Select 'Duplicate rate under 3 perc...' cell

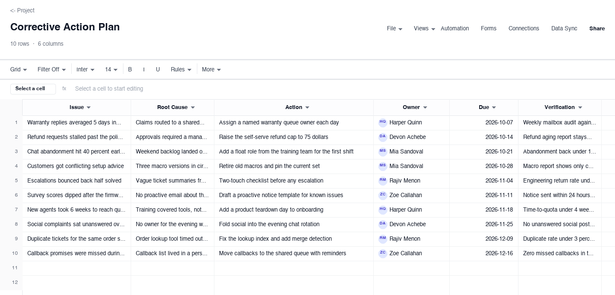[x=560, y=239]
